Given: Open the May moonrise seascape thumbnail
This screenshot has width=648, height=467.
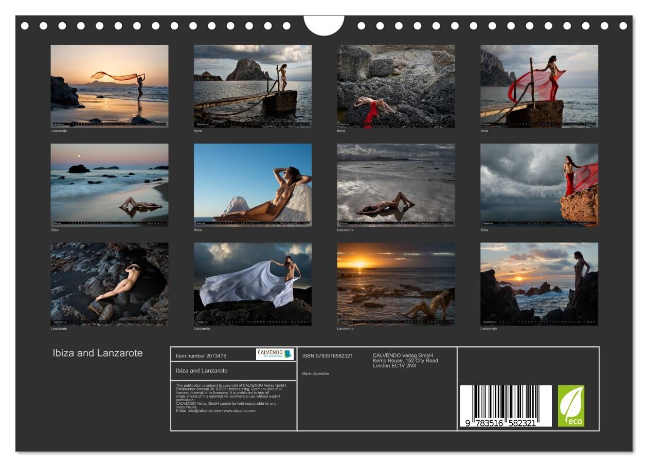Looking at the screenshot, I should (109, 185).
